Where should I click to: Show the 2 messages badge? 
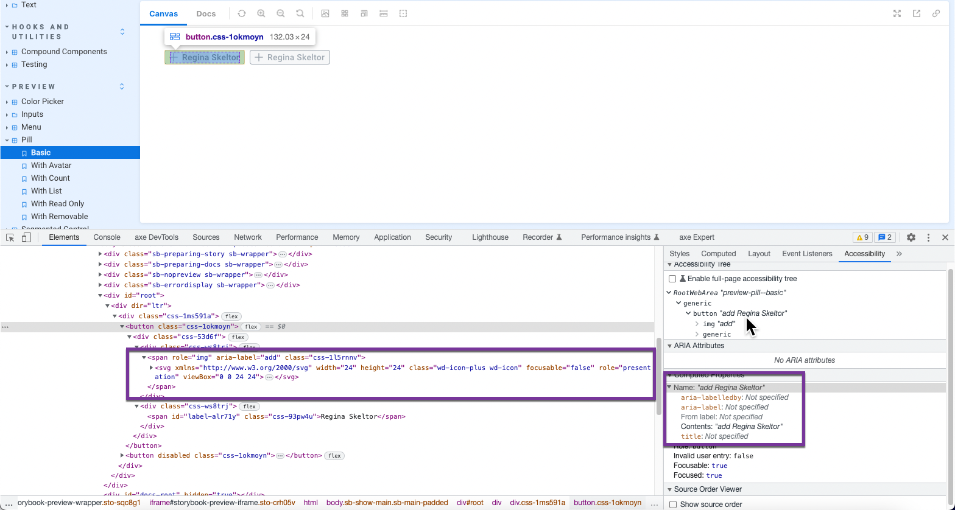885,237
